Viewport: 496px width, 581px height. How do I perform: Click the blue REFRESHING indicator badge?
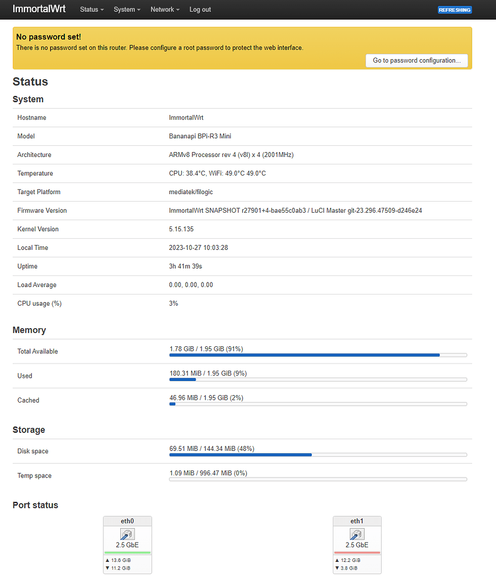pyautogui.click(x=455, y=10)
